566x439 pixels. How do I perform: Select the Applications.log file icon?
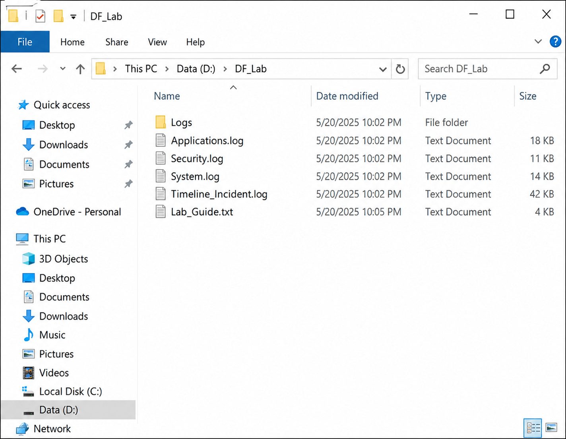(x=161, y=141)
